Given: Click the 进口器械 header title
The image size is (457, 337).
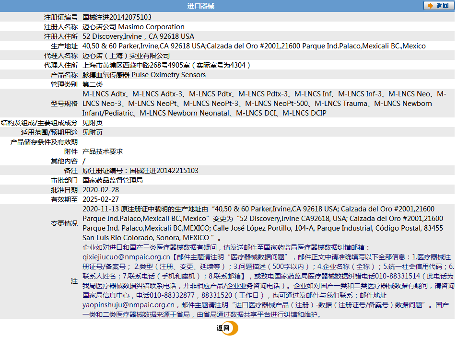Looking at the screenshot, I should (201, 6).
